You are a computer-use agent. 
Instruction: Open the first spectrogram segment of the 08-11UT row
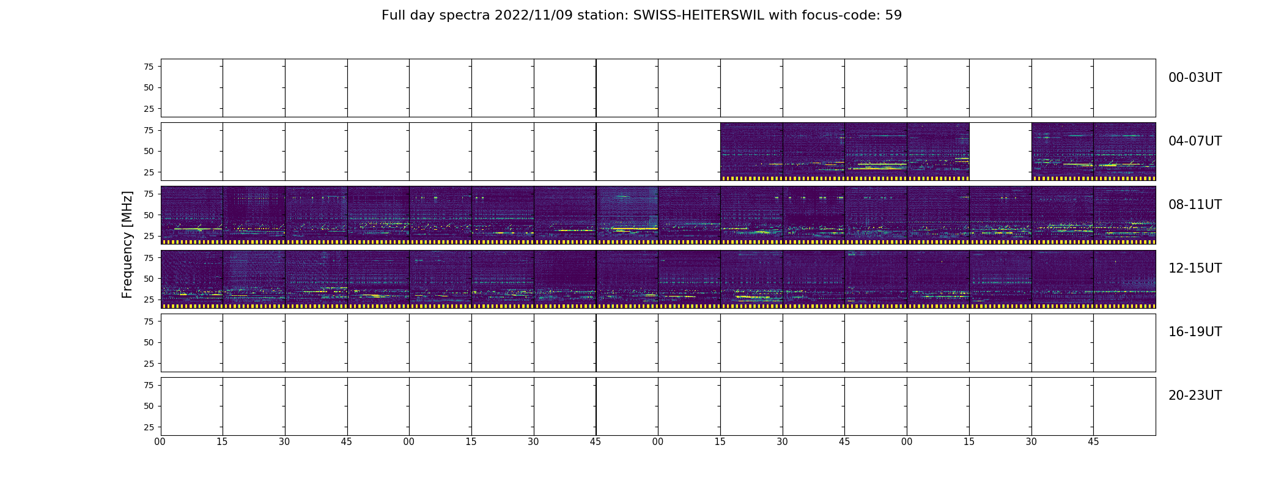tap(191, 215)
